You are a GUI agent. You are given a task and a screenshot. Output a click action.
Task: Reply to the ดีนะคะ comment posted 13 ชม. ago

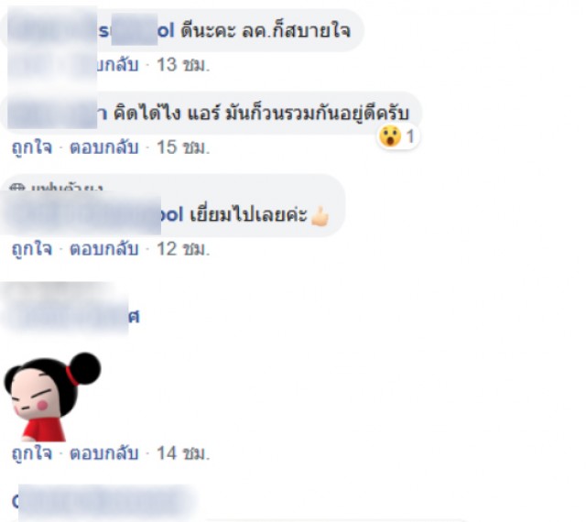110,65
